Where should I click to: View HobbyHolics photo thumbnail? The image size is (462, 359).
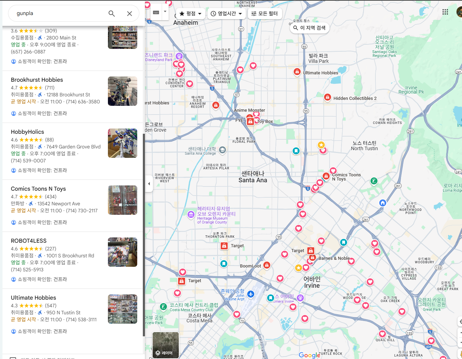click(x=123, y=143)
